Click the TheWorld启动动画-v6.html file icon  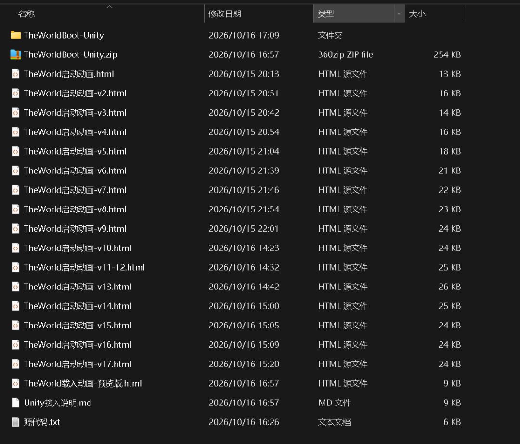15,171
